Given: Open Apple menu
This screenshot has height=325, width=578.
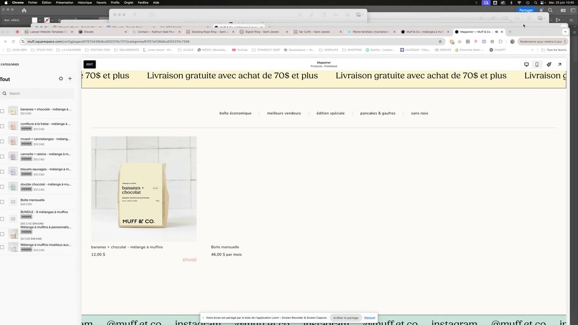Looking at the screenshot, I should pyautogui.click(x=6, y=2).
